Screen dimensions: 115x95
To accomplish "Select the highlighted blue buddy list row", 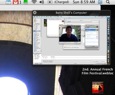I will [92, 30].
